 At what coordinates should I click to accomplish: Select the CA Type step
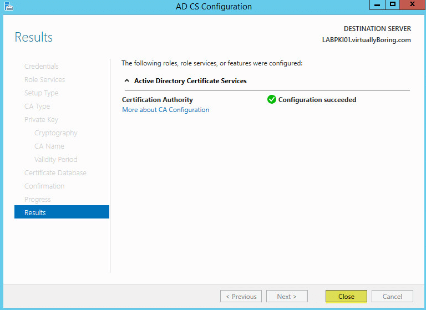(x=37, y=106)
